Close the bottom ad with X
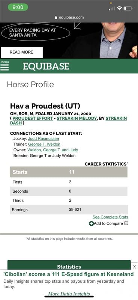138x300 pixels. click(134, 267)
